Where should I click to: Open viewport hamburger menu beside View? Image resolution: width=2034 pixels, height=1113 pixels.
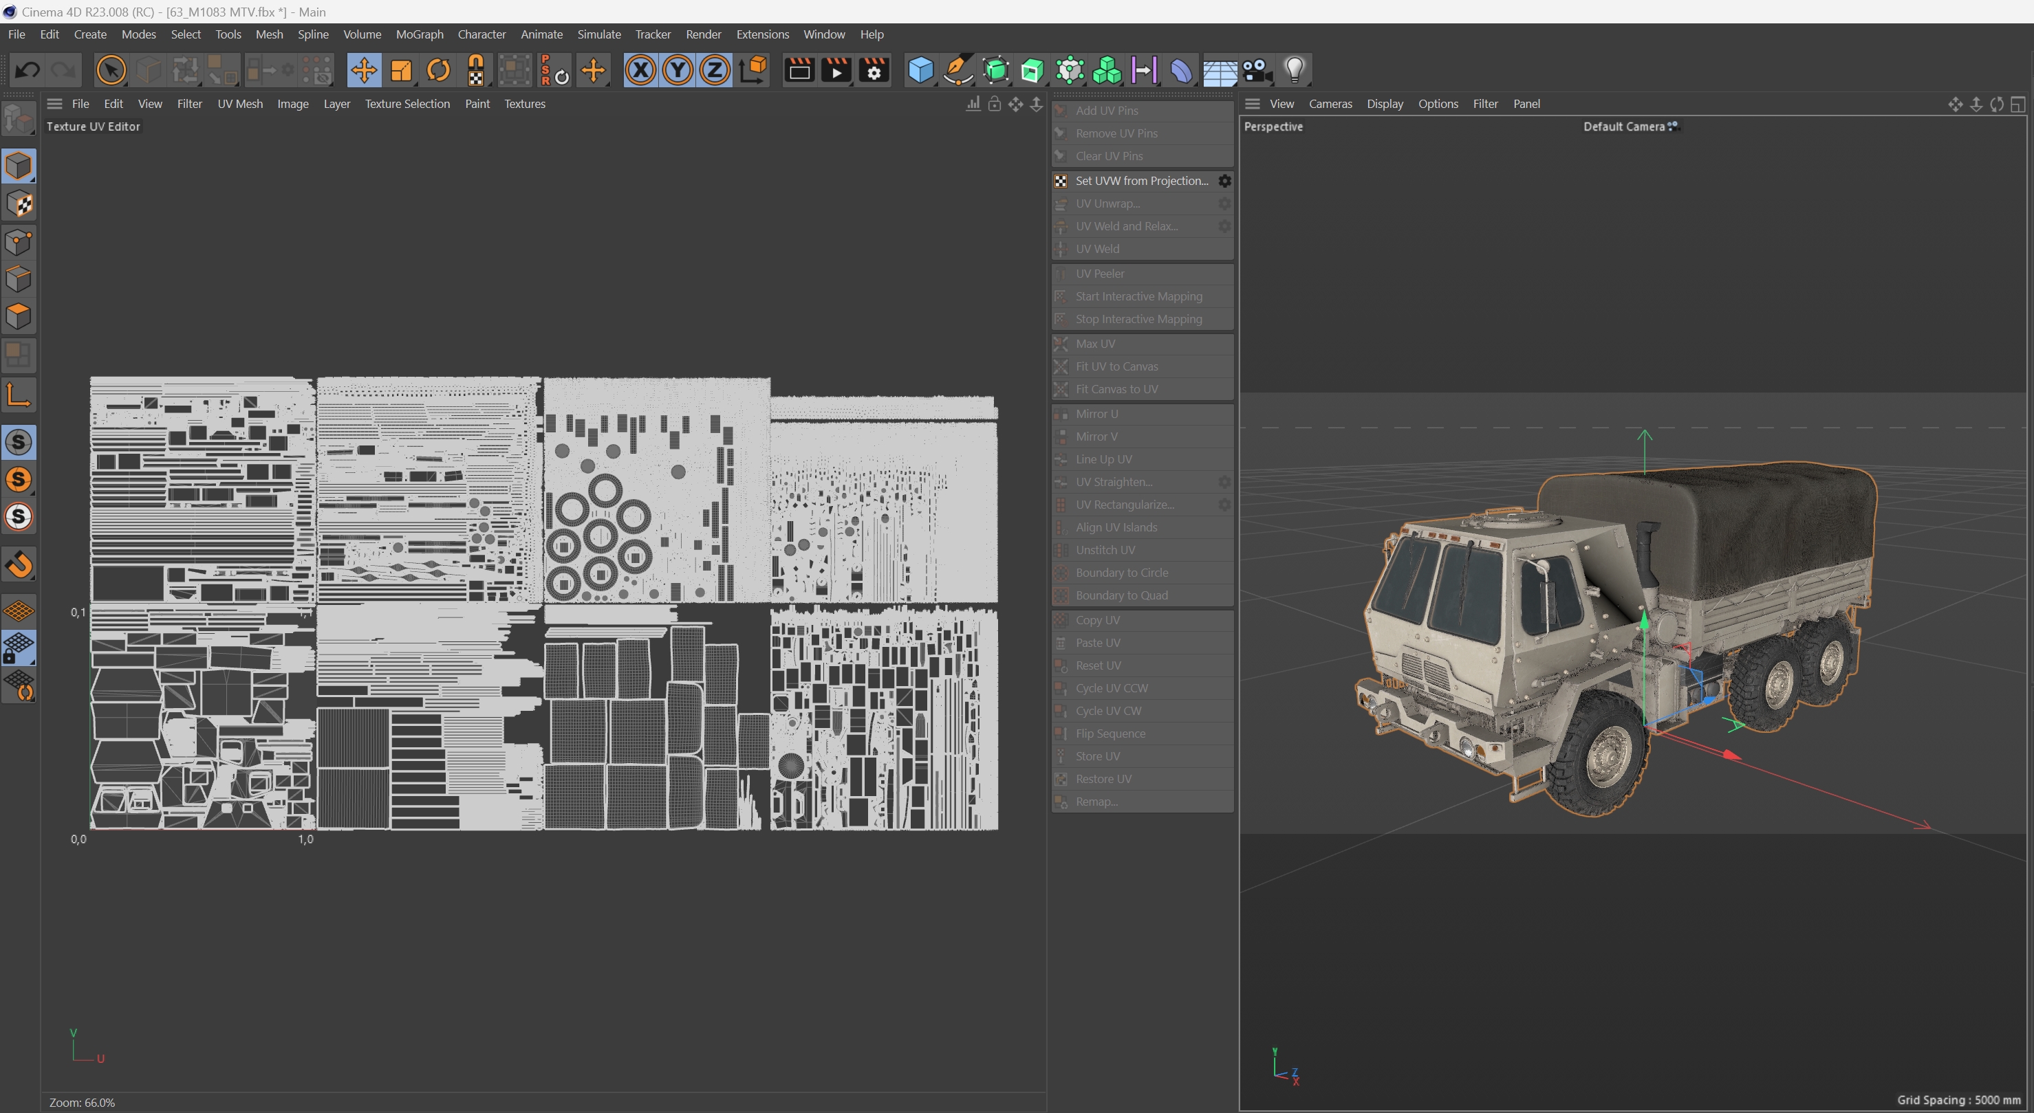click(1253, 103)
